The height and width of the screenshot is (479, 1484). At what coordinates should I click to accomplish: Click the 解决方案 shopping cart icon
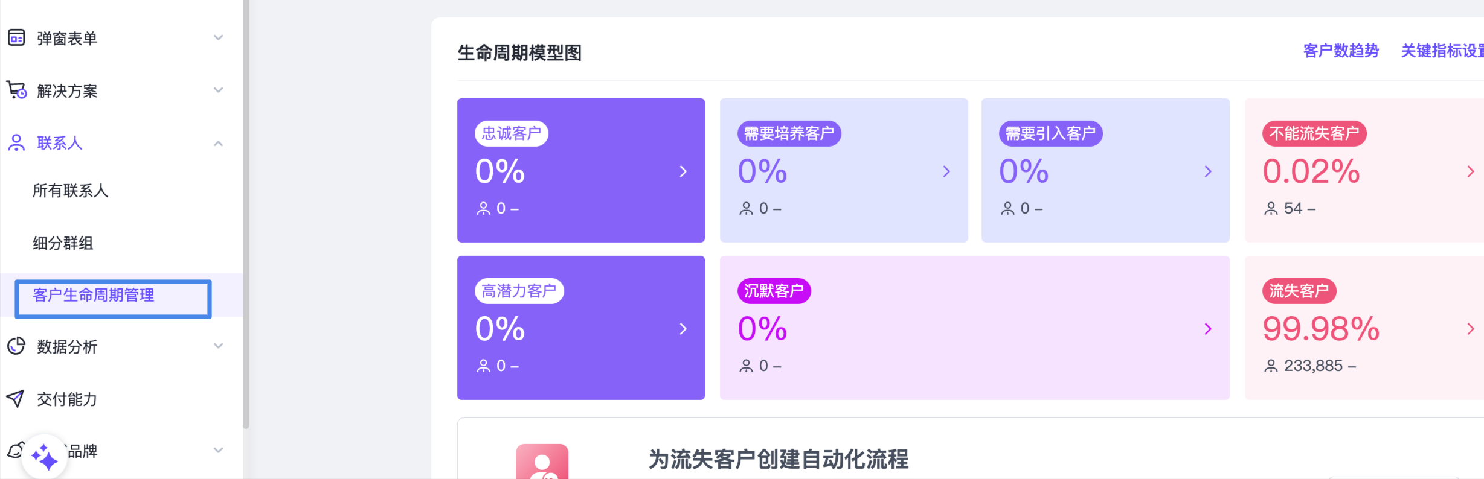pos(16,90)
